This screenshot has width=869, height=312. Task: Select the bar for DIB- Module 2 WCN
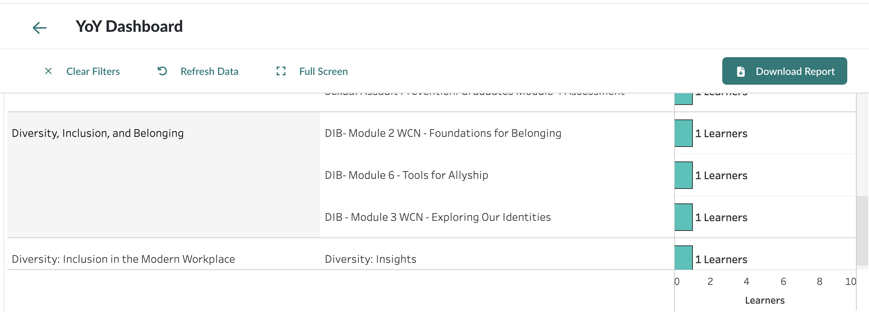[683, 133]
